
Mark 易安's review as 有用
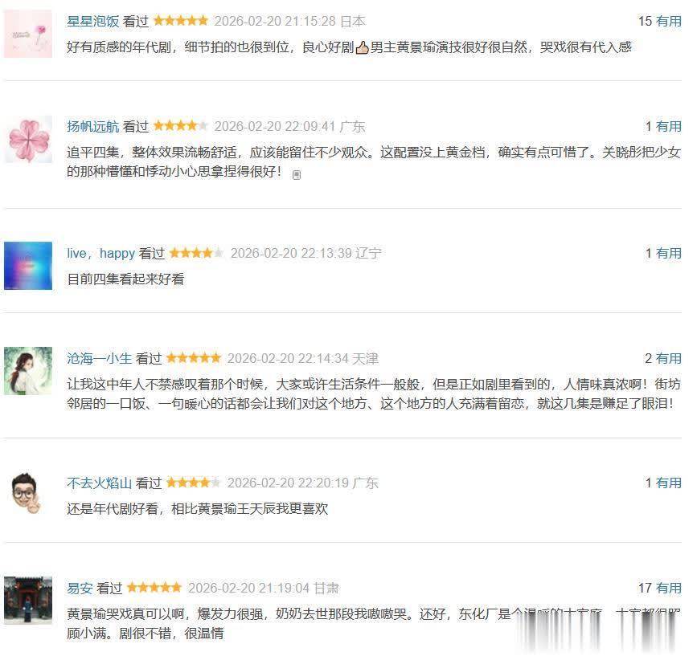669,588
